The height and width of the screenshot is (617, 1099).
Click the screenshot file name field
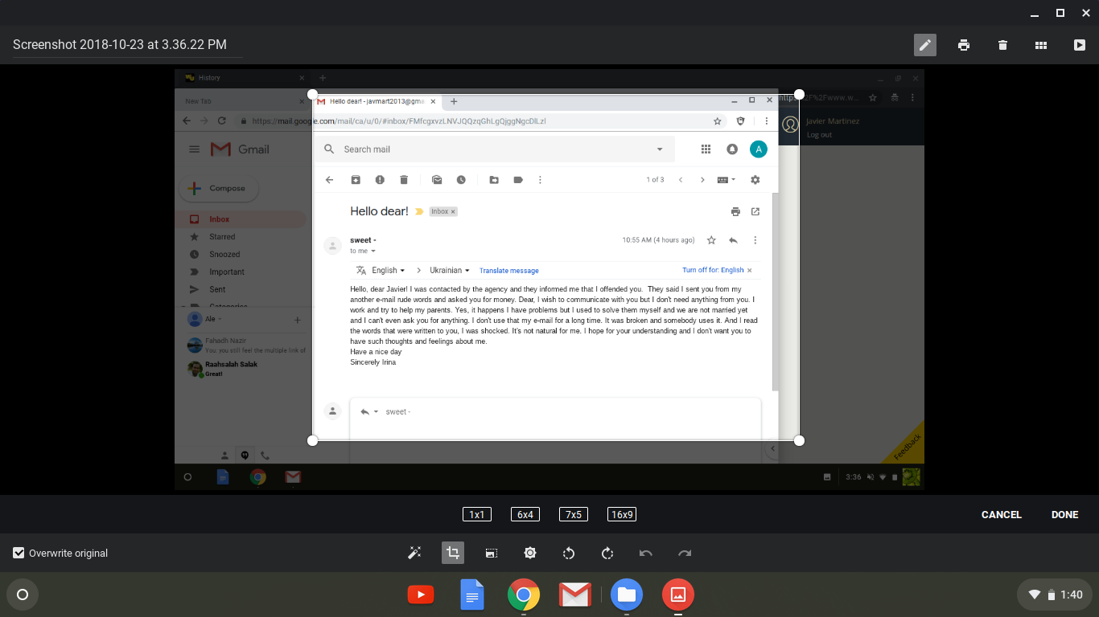tap(127, 45)
